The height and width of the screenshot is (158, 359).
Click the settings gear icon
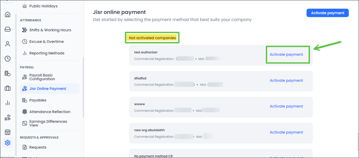[x=8, y=143]
